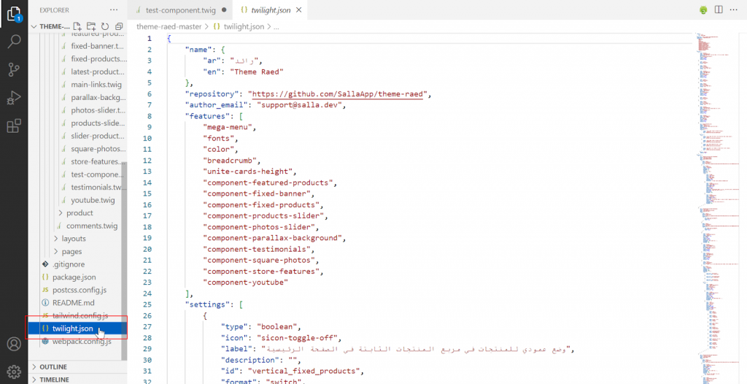
Task: Expand the OUTLINE section
Action: [x=53, y=366]
